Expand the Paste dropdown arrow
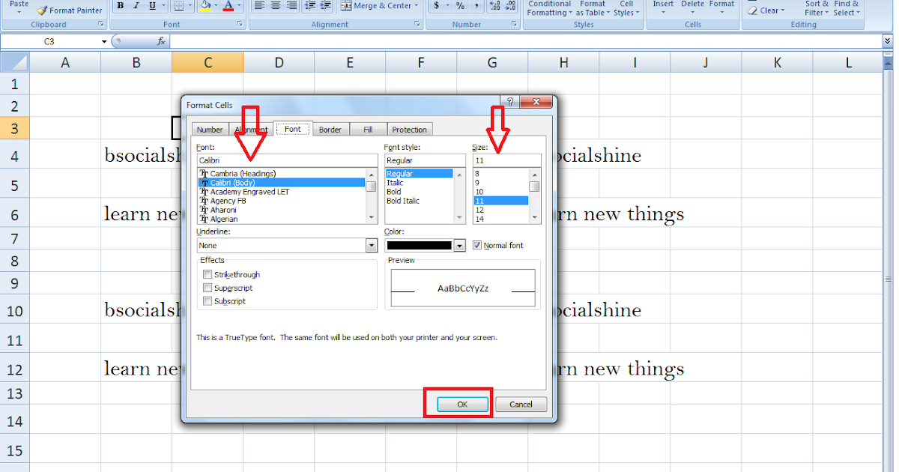Screen dimensions: 899x472 click(19, 13)
